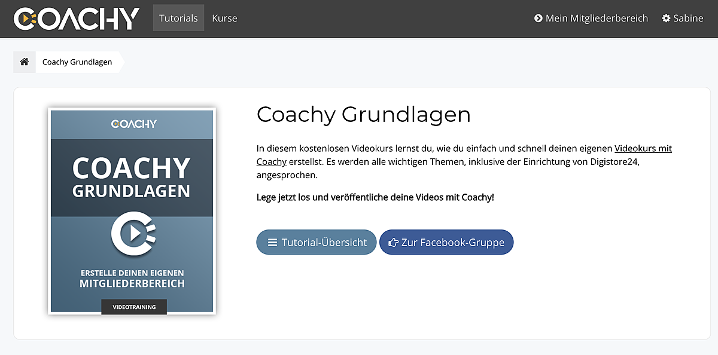Open the Tutorials menu item
Viewport: 718px width, 355px height.
[x=178, y=18]
